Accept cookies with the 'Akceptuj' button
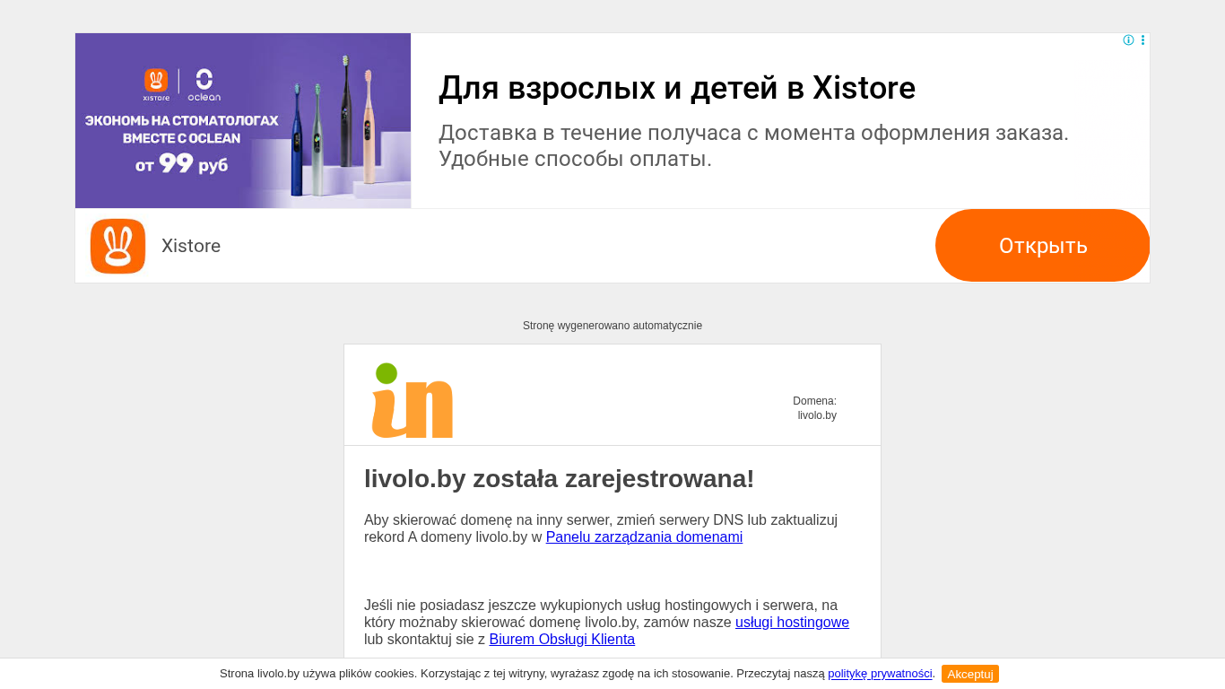This screenshot has width=1225, height=689. click(x=970, y=674)
